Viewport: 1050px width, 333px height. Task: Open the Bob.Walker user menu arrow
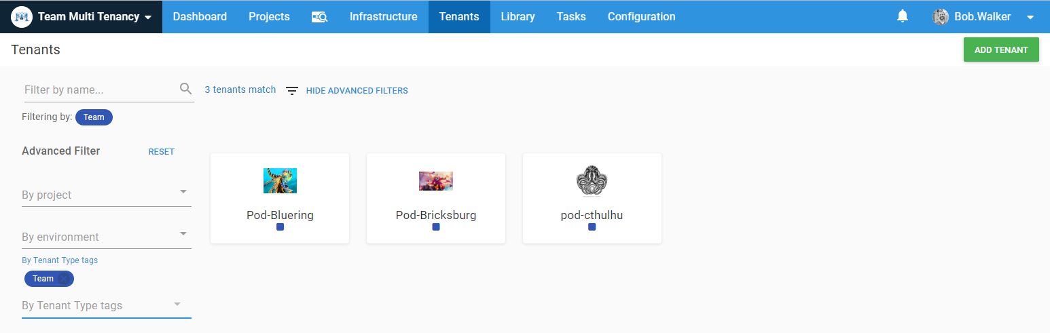[x=1030, y=18]
